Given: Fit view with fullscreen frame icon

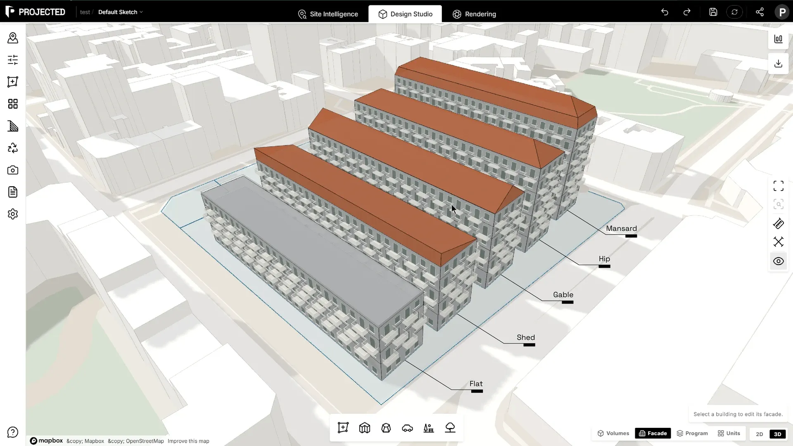Looking at the screenshot, I should click(x=779, y=186).
